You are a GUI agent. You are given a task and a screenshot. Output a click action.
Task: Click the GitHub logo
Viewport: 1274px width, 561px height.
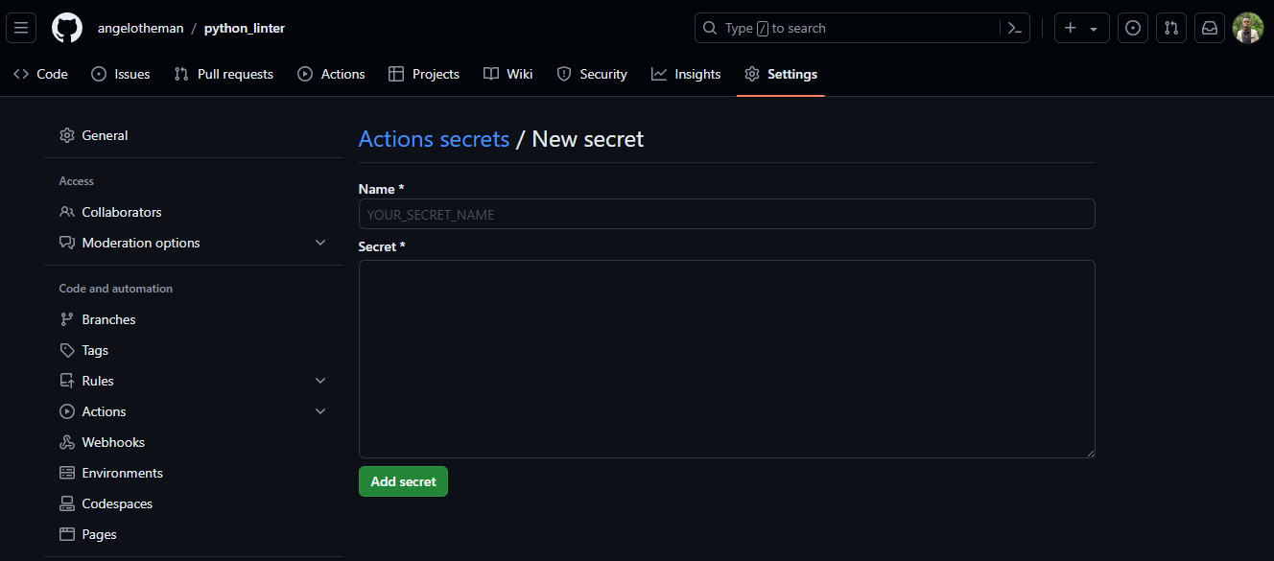tap(66, 28)
